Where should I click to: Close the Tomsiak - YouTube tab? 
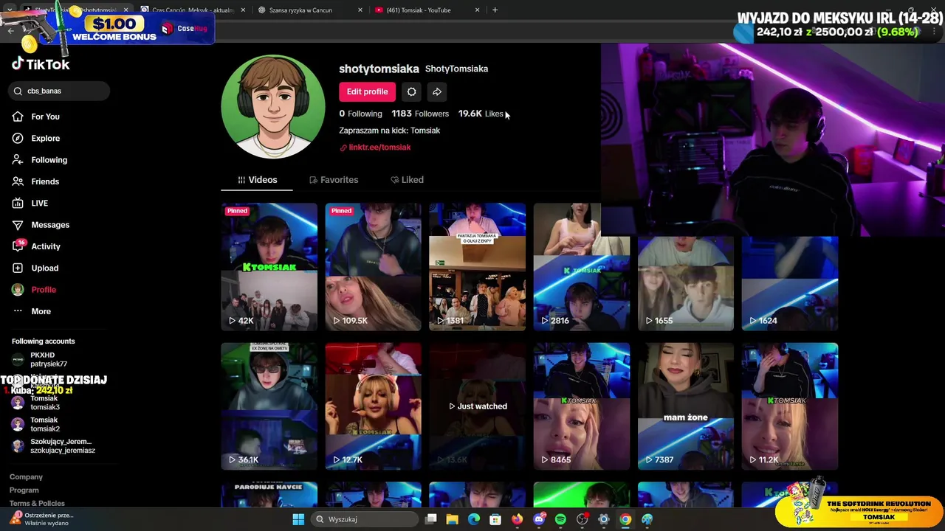[x=477, y=10]
